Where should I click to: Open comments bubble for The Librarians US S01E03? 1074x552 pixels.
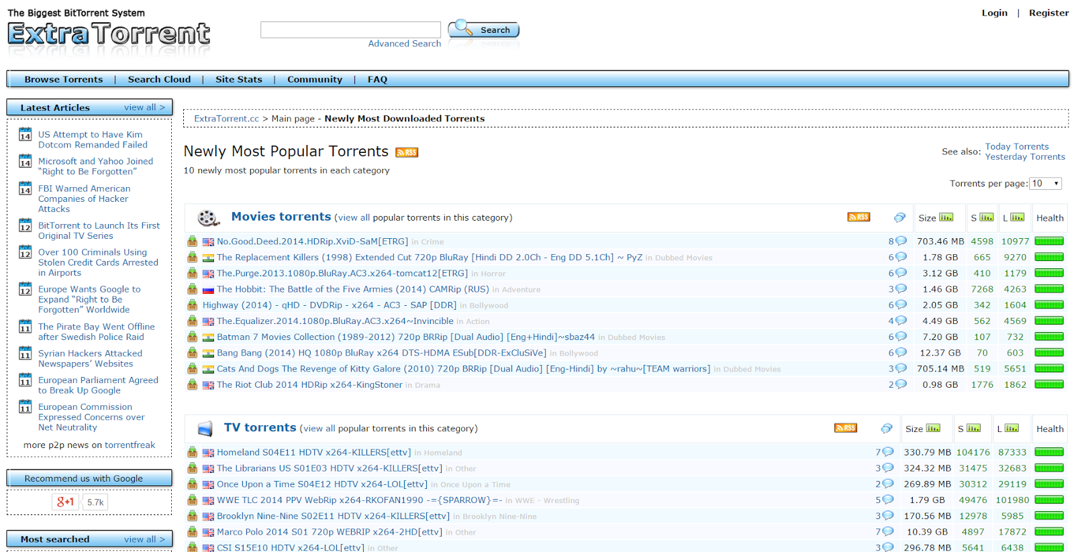(x=887, y=468)
